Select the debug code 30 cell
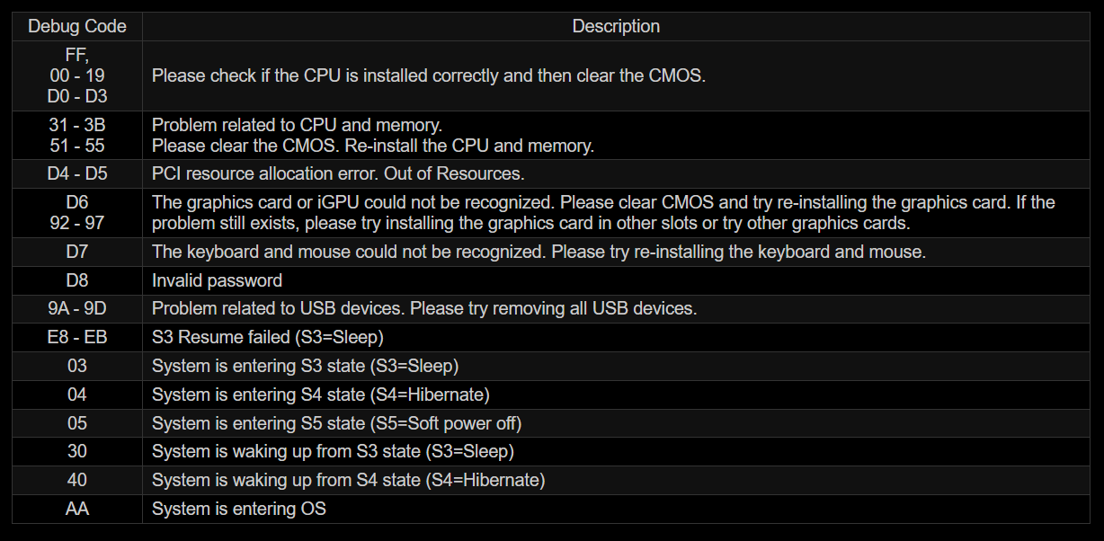 click(x=77, y=451)
